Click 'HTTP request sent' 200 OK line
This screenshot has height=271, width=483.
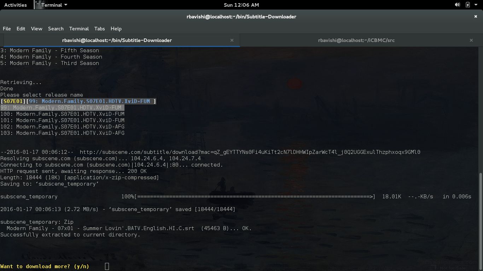(74, 171)
